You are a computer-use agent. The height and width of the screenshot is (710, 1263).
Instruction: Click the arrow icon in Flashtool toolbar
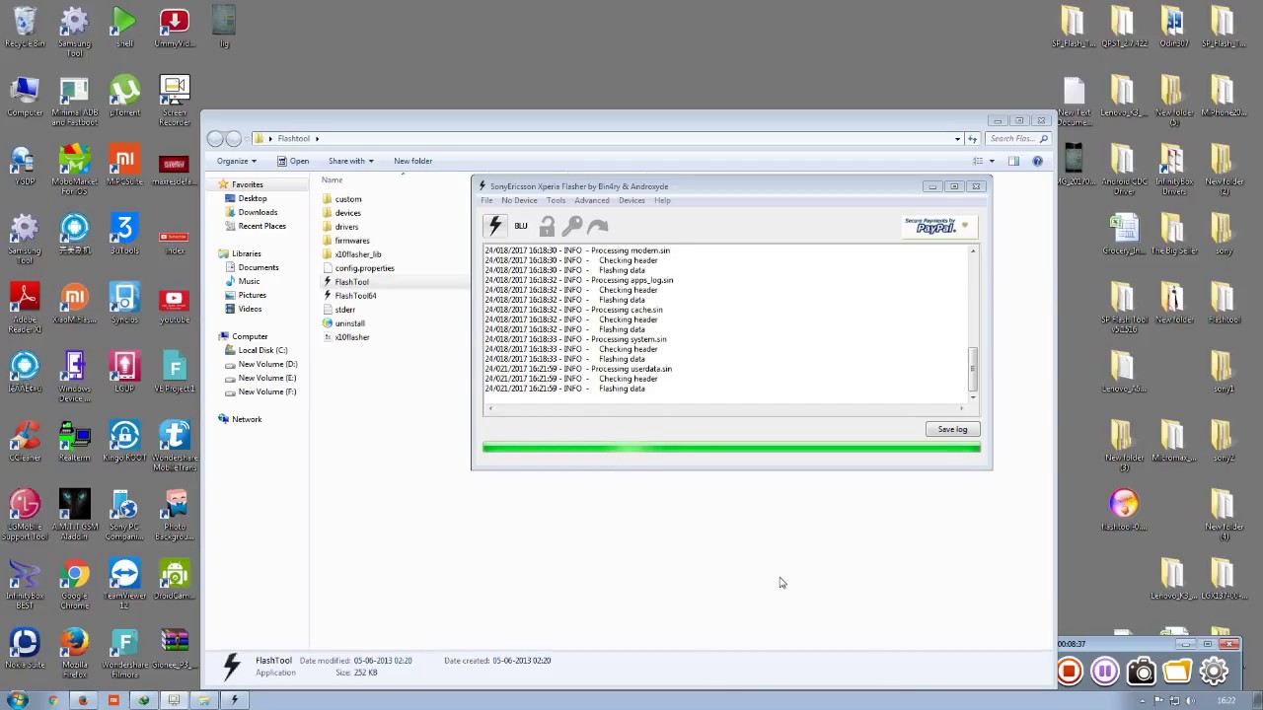[598, 226]
